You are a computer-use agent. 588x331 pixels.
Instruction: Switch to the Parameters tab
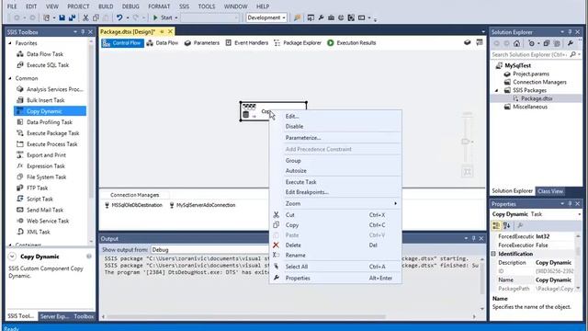point(202,43)
